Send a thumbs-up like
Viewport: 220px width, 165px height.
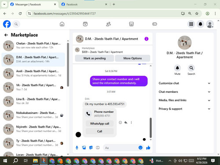[x=148, y=147]
